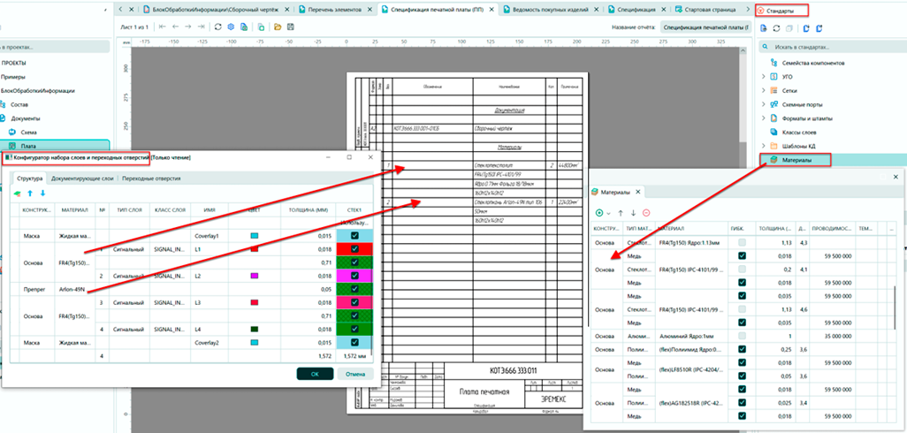The image size is (907, 433).
Task: Open the Стартовая страница tab
Action: tap(709, 10)
